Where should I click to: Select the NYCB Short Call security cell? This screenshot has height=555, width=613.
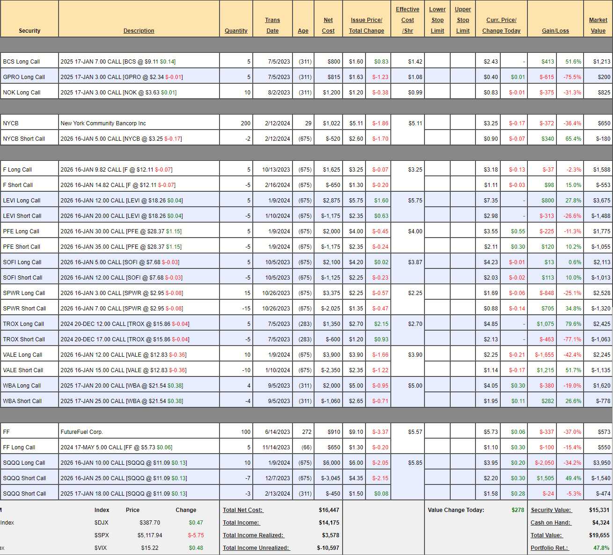(24, 139)
